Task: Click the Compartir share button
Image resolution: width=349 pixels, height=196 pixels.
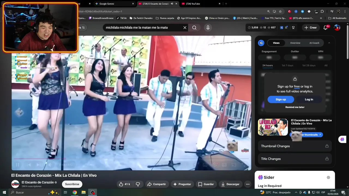Action: point(157,184)
